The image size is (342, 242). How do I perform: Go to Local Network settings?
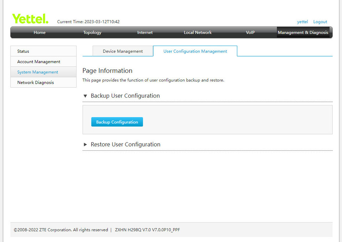point(197,32)
